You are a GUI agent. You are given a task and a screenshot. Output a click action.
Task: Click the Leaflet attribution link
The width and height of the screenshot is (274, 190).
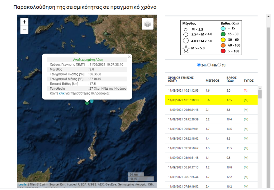tap(22, 184)
